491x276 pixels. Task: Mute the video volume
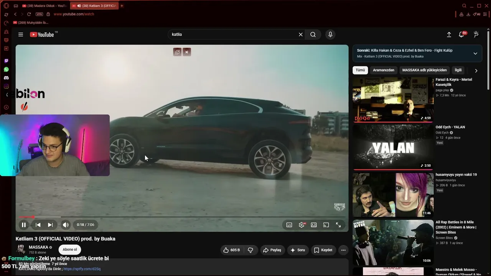[x=66, y=225]
